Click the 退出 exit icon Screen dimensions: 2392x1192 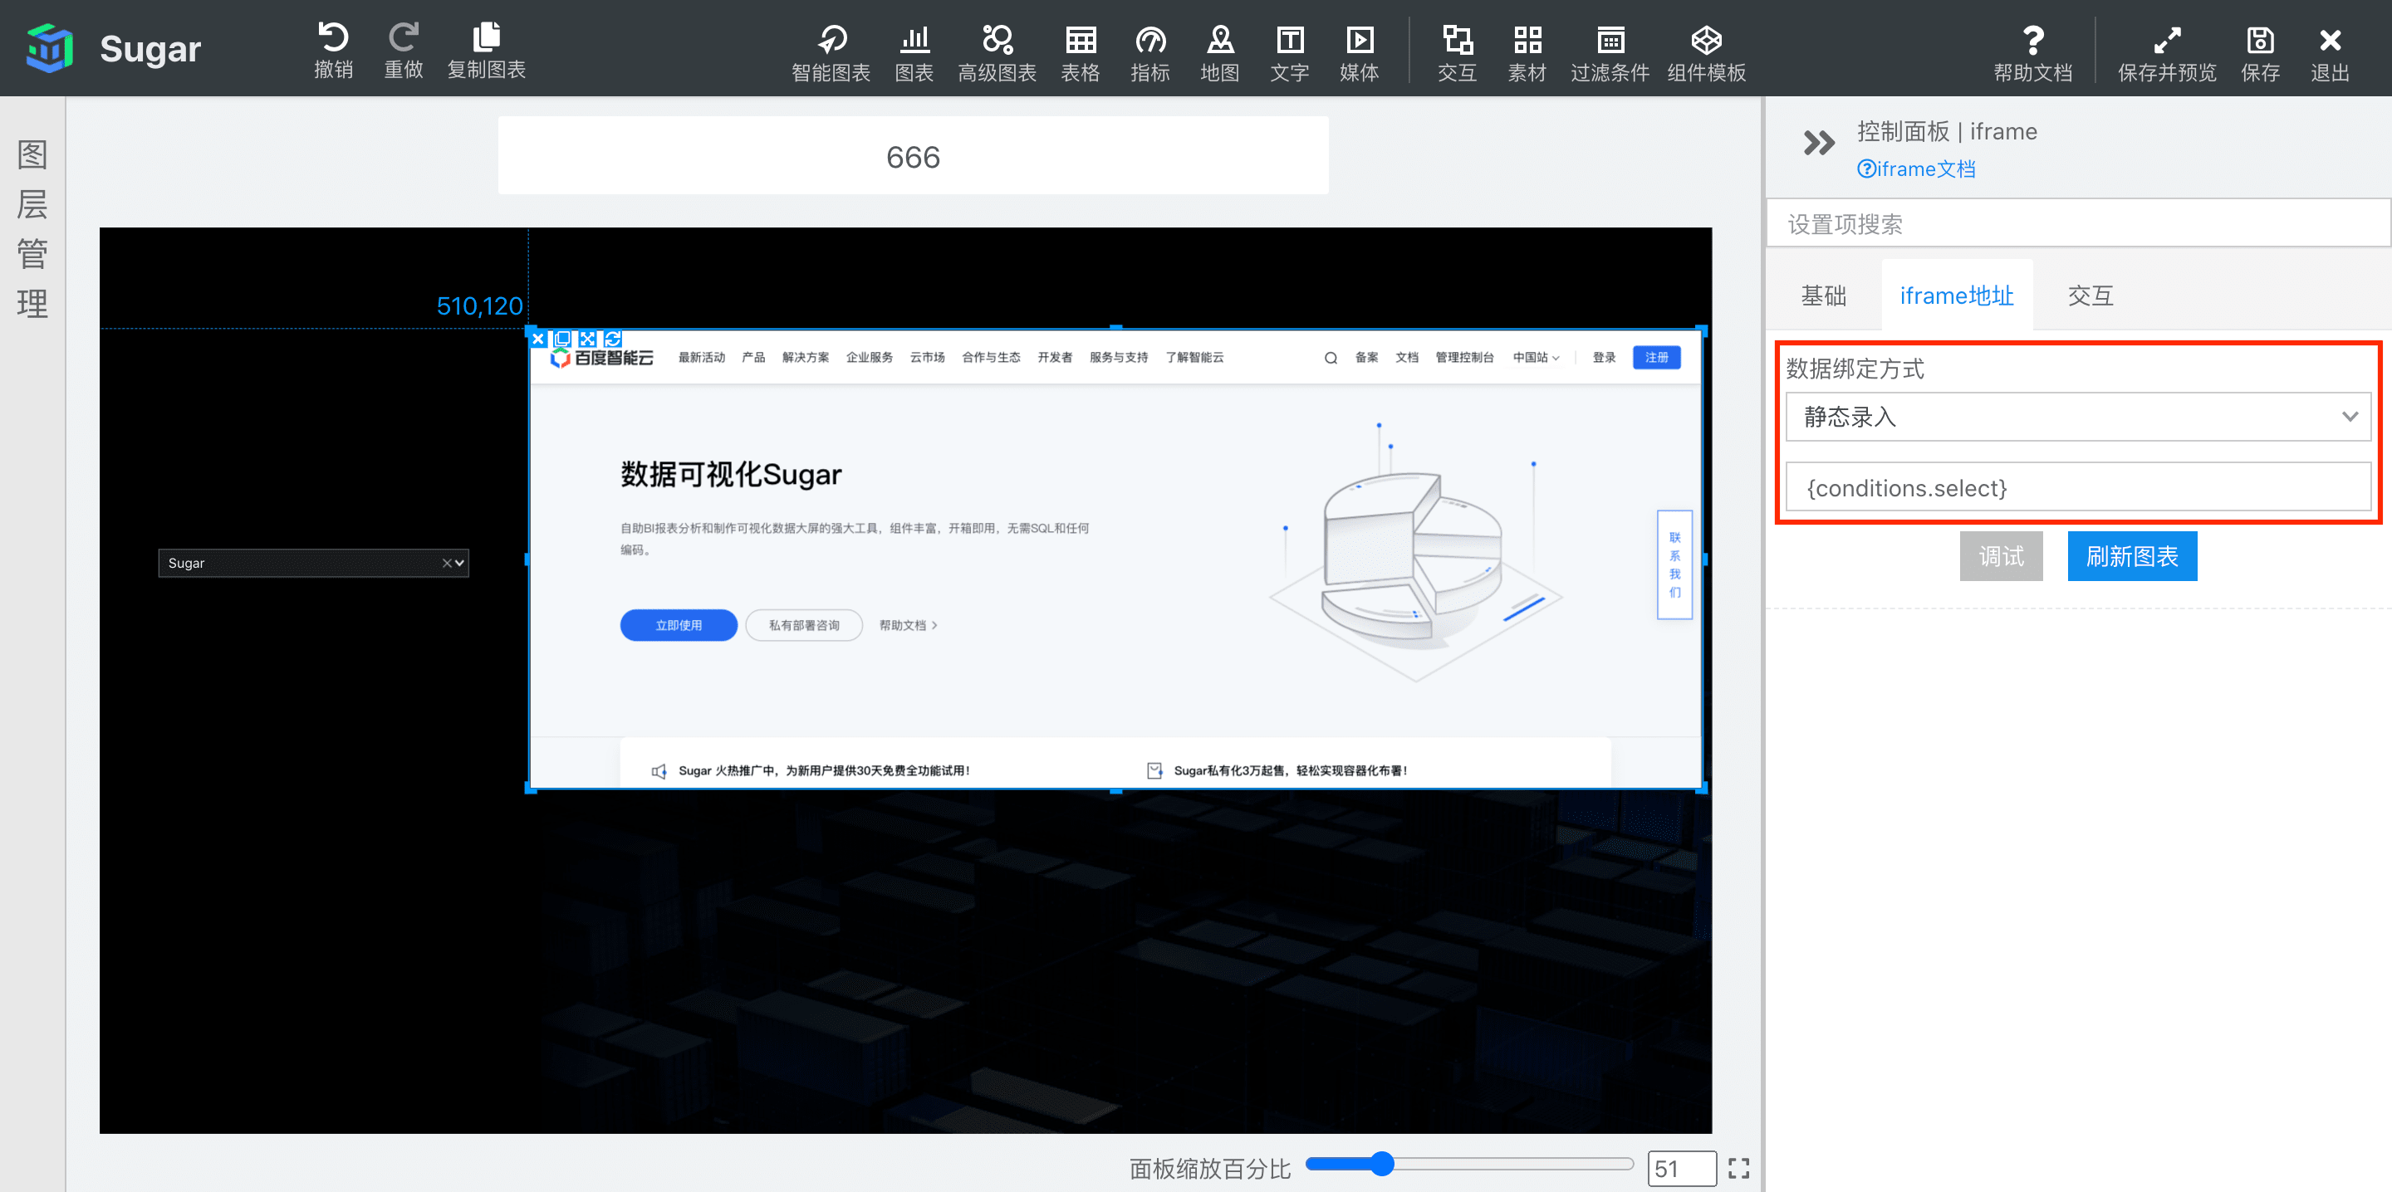click(2329, 53)
